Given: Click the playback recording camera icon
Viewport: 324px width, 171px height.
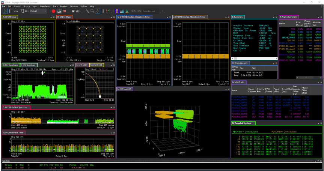Looking at the screenshot, I should [x=59, y=11].
